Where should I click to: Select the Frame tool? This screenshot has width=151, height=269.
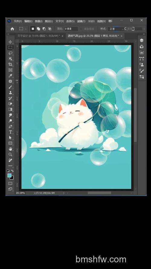point(11,70)
